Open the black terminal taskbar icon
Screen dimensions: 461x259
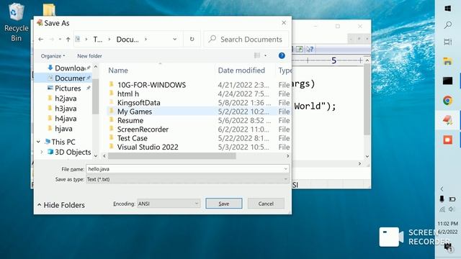(x=448, y=81)
